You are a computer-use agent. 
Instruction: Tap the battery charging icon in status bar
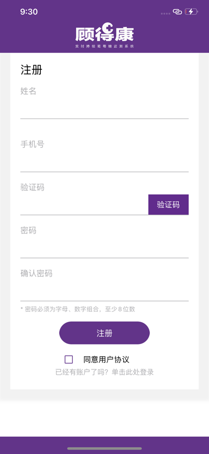tap(191, 12)
